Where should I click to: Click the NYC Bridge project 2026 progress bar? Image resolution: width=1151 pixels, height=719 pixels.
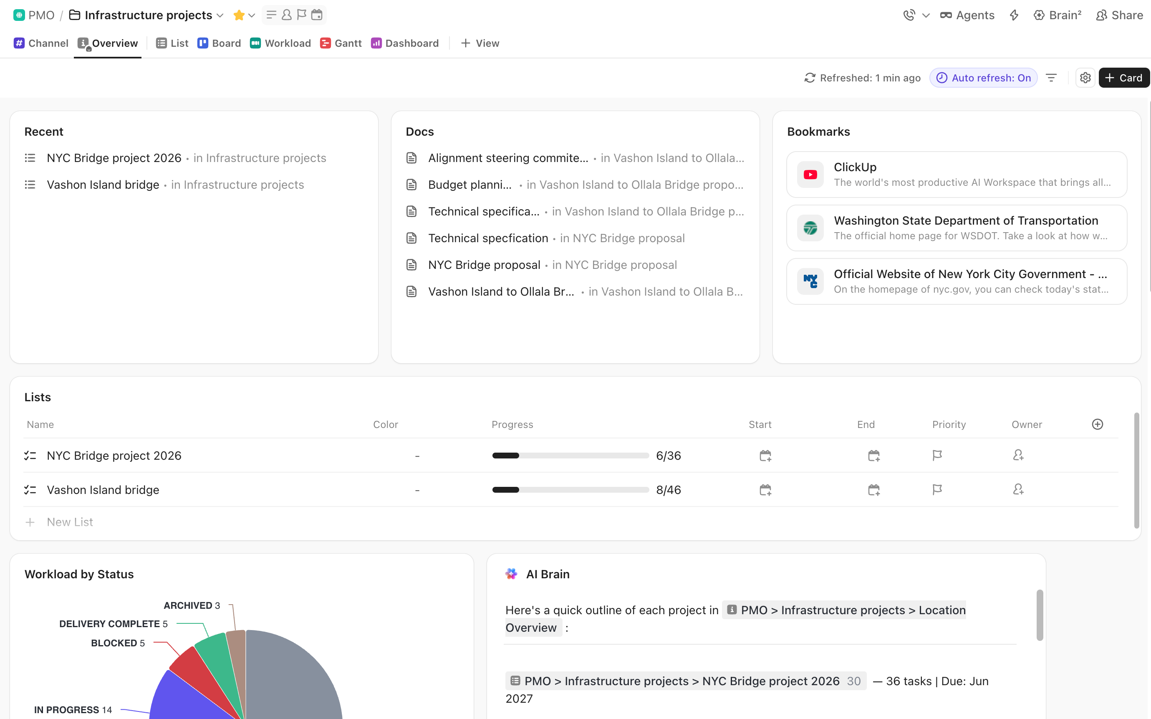tap(570, 456)
